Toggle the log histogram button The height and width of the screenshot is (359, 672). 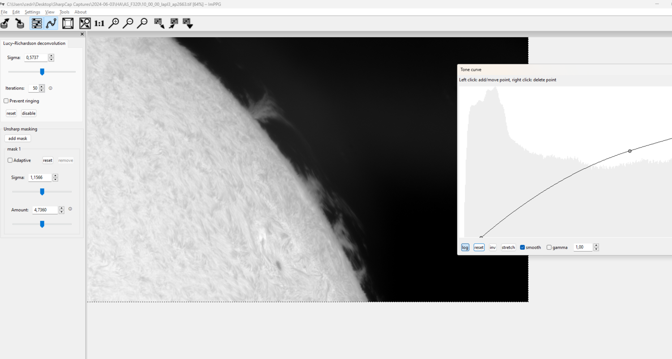(x=465, y=248)
